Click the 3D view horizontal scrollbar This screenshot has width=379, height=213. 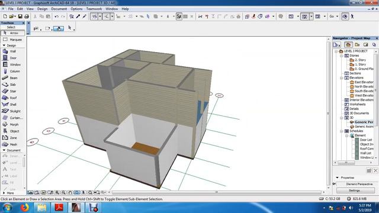(216, 192)
